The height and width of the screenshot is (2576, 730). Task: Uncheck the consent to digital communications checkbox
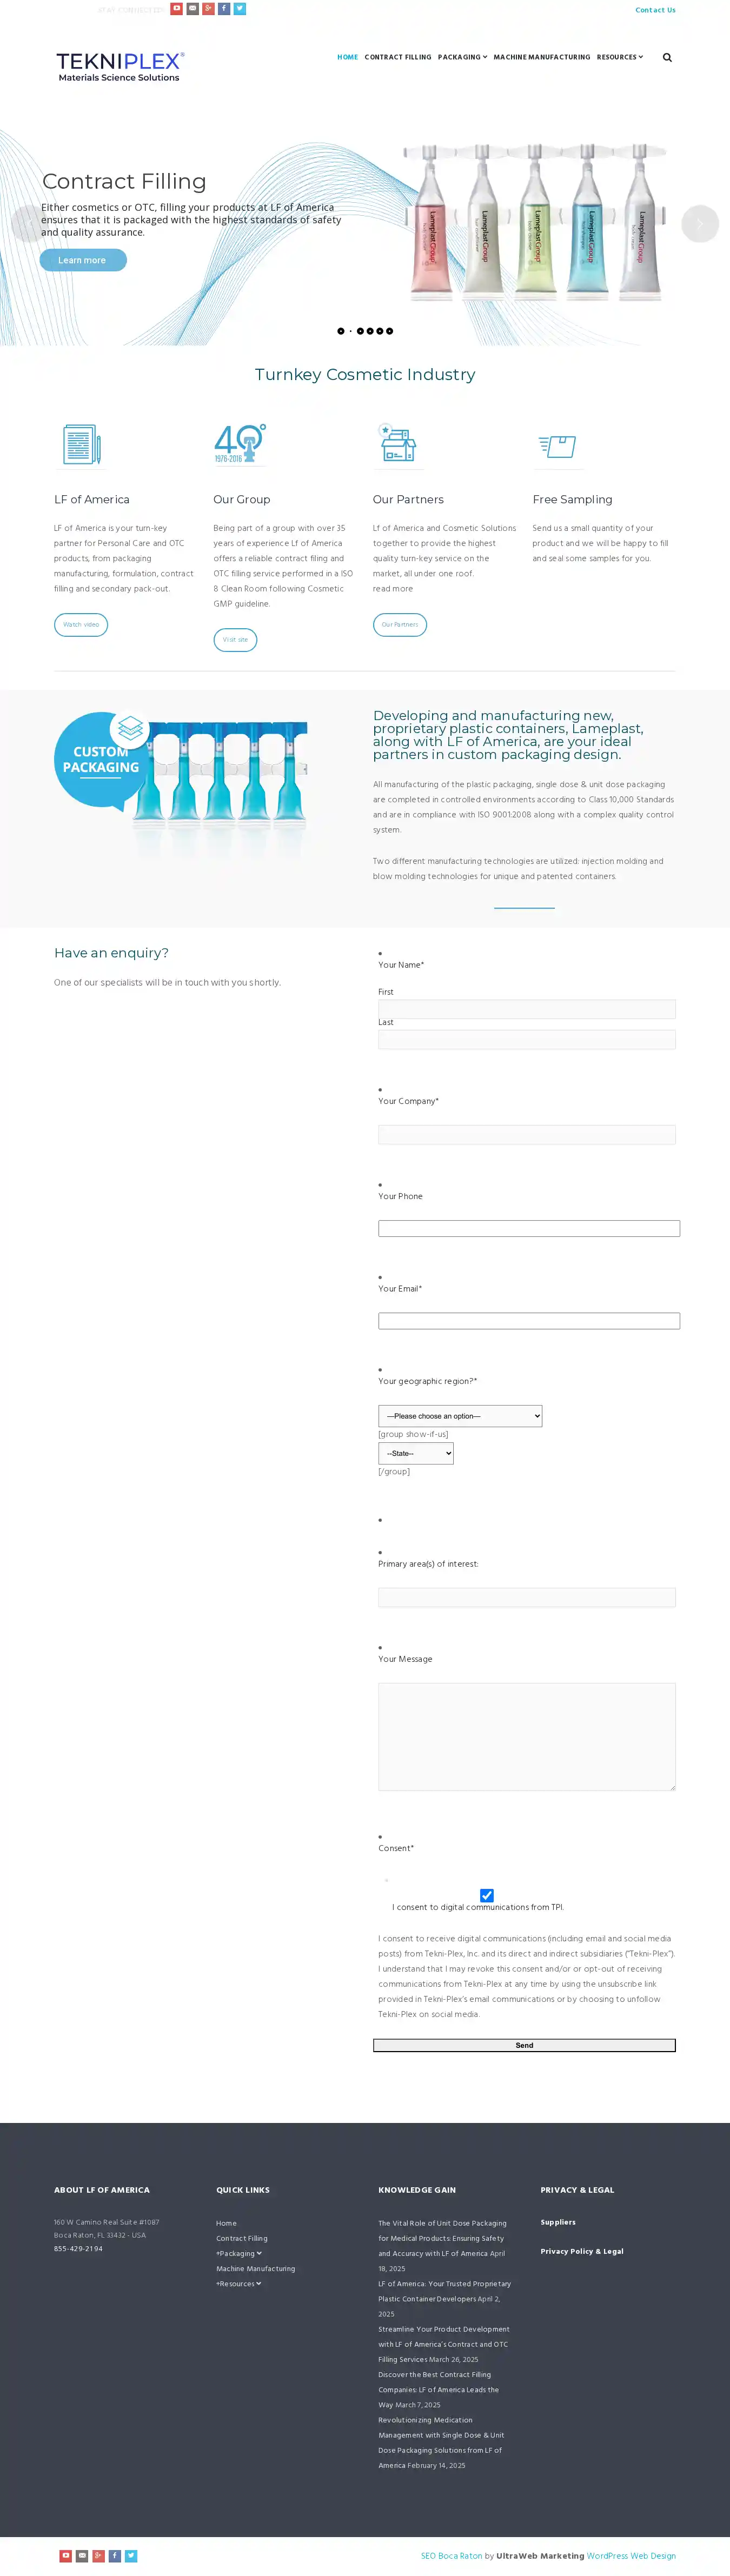tap(487, 1895)
